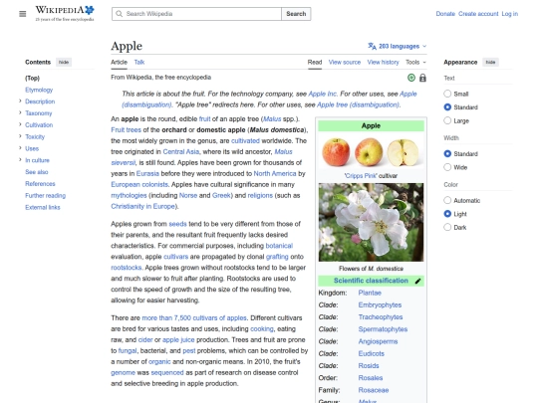Select Automatic color mode
This screenshot has height=403, width=538.
(x=447, y=200)
